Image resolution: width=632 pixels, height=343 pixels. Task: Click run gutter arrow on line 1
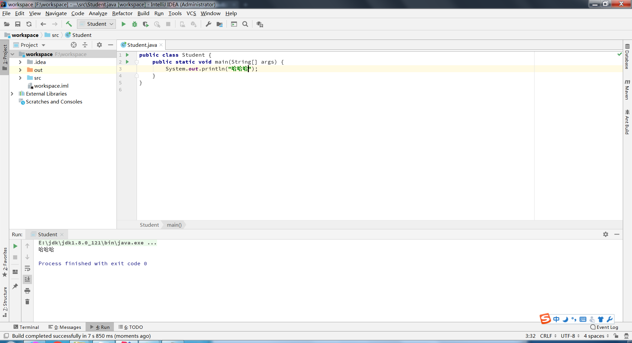point(127,55)
